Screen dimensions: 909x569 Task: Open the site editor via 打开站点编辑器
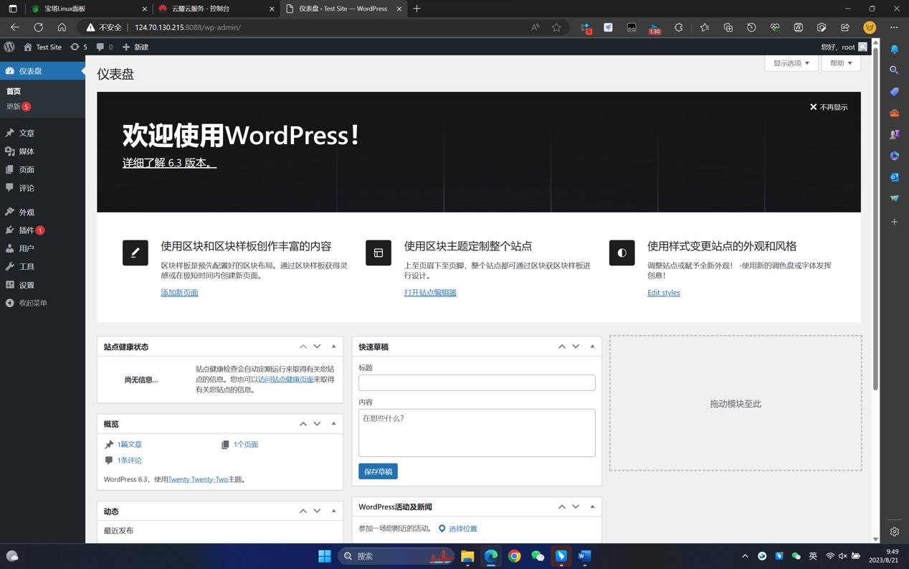tap(430, 292)
